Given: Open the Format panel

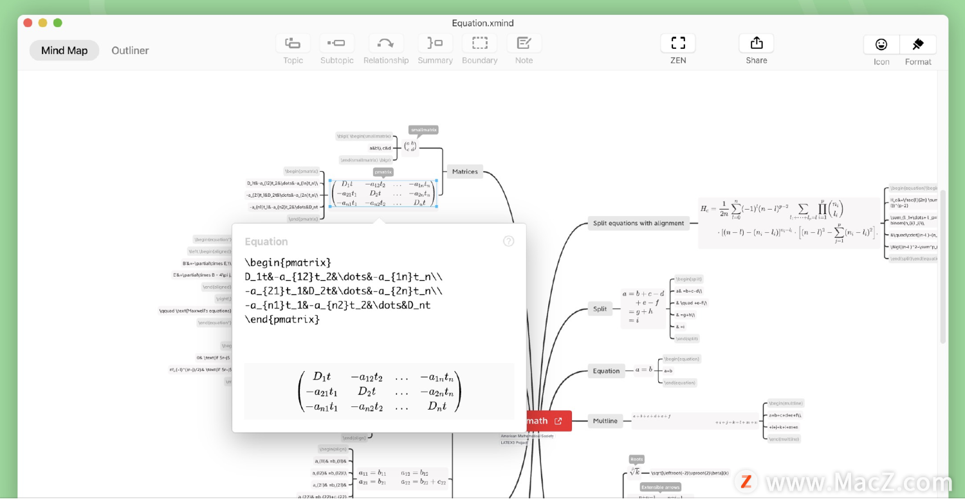Looking at the screenshot, I should pos(918,44).
